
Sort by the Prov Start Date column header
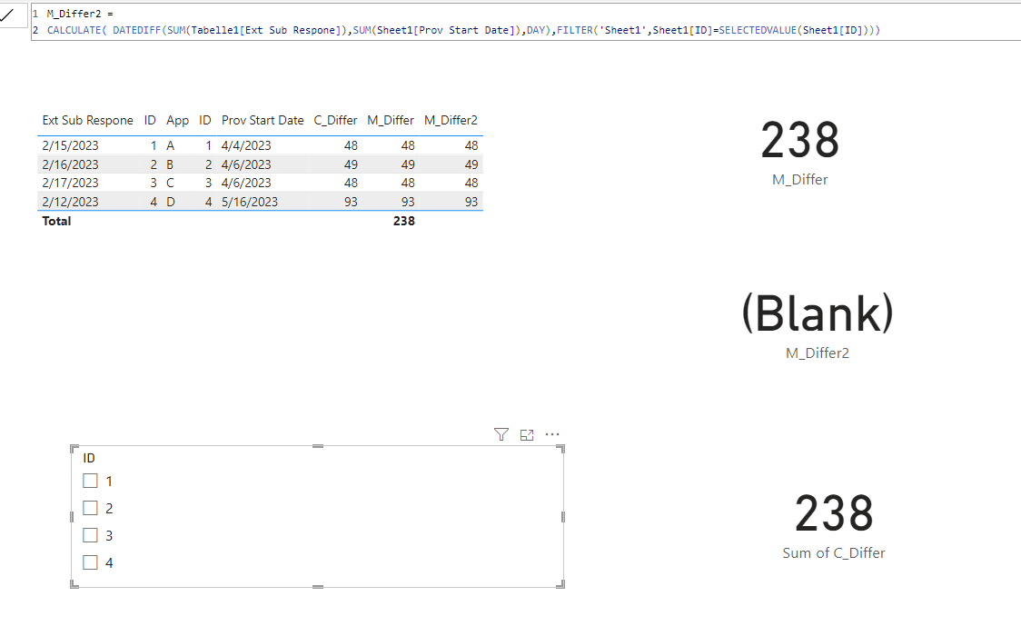point(263,121)
